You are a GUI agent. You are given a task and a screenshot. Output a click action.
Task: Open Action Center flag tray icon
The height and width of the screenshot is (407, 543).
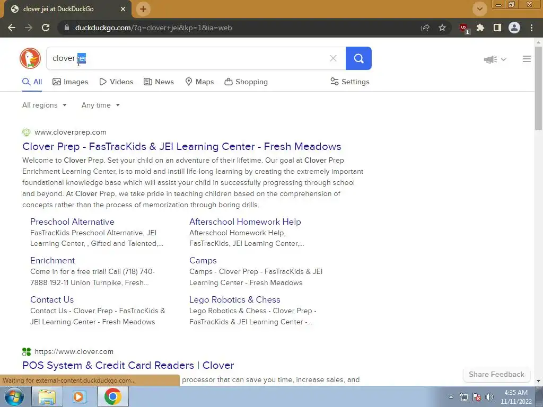tap(477, 397)
